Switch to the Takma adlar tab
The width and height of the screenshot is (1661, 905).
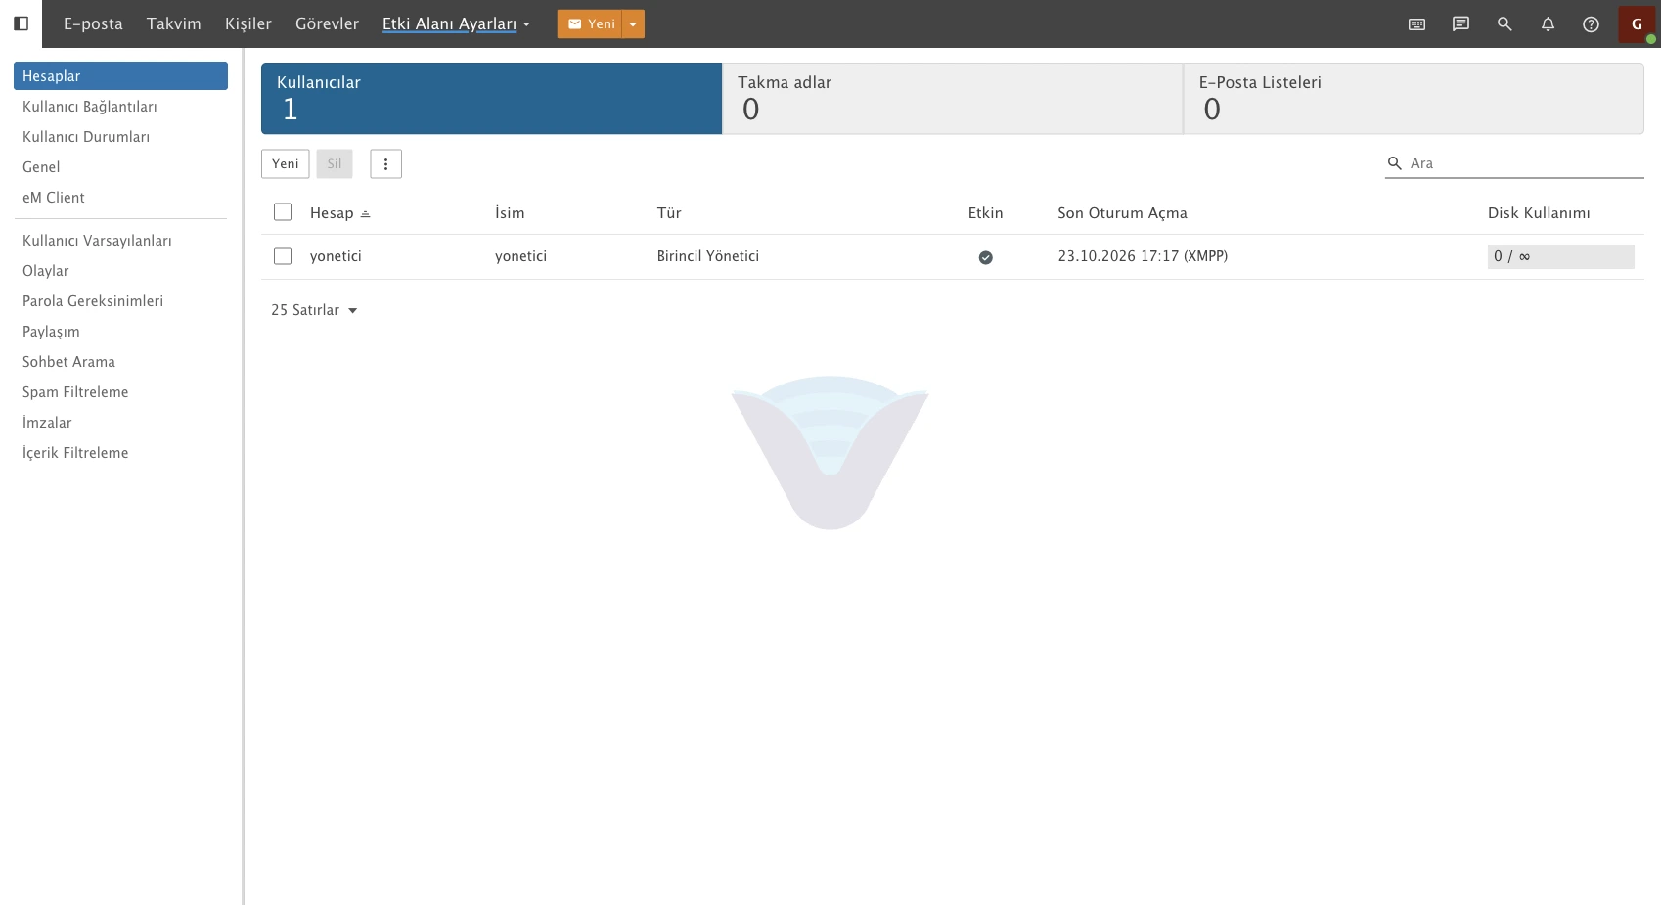[952, 99]
